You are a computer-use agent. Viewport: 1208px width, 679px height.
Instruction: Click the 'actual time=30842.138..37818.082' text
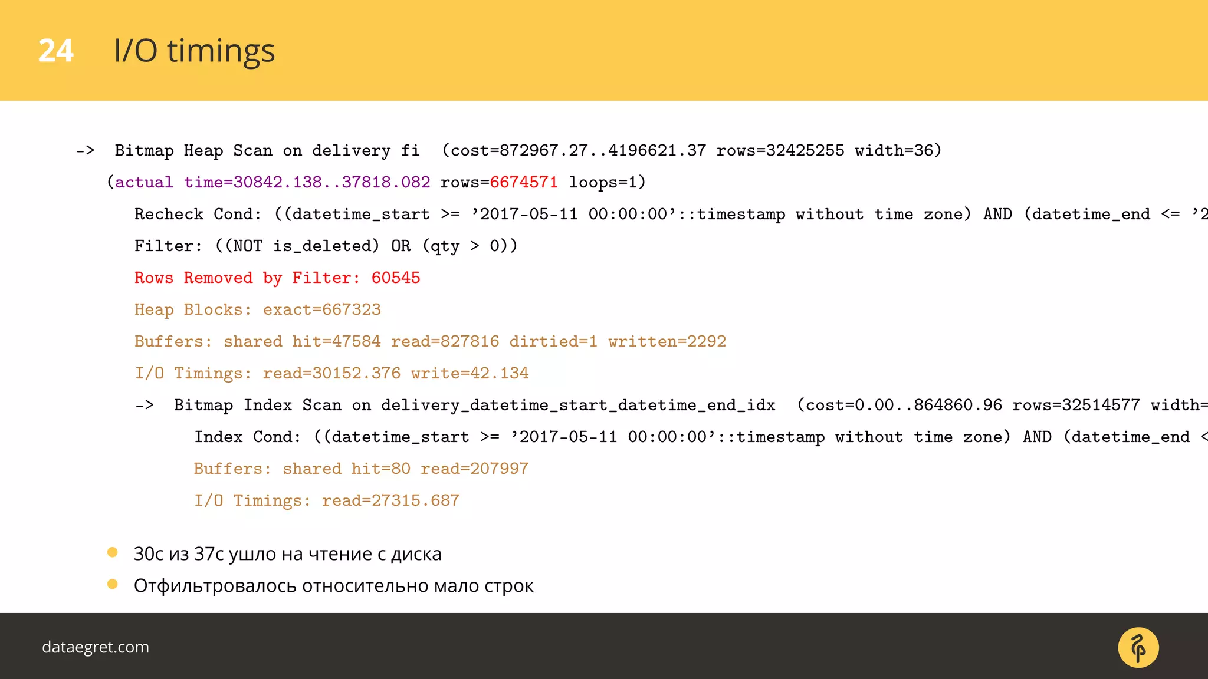pos(273,182)
